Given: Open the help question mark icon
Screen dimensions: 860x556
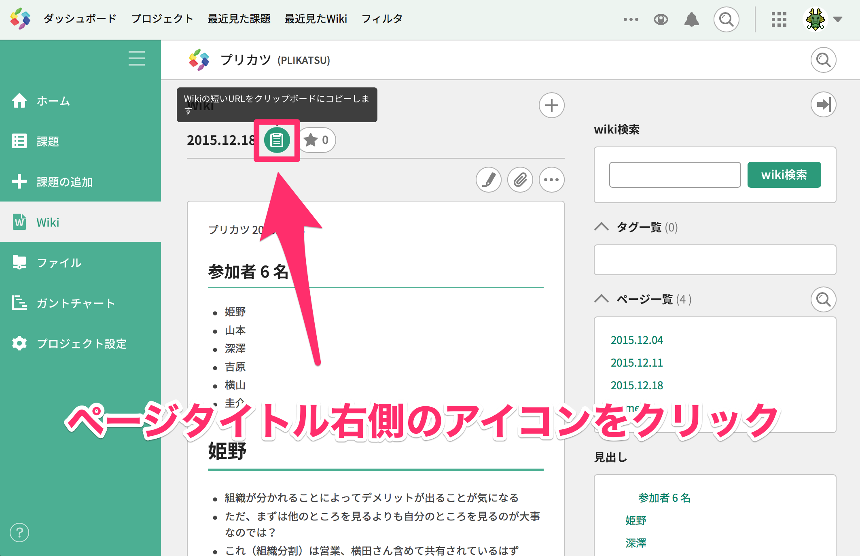Looking at the screenshot, I should 19,533.
